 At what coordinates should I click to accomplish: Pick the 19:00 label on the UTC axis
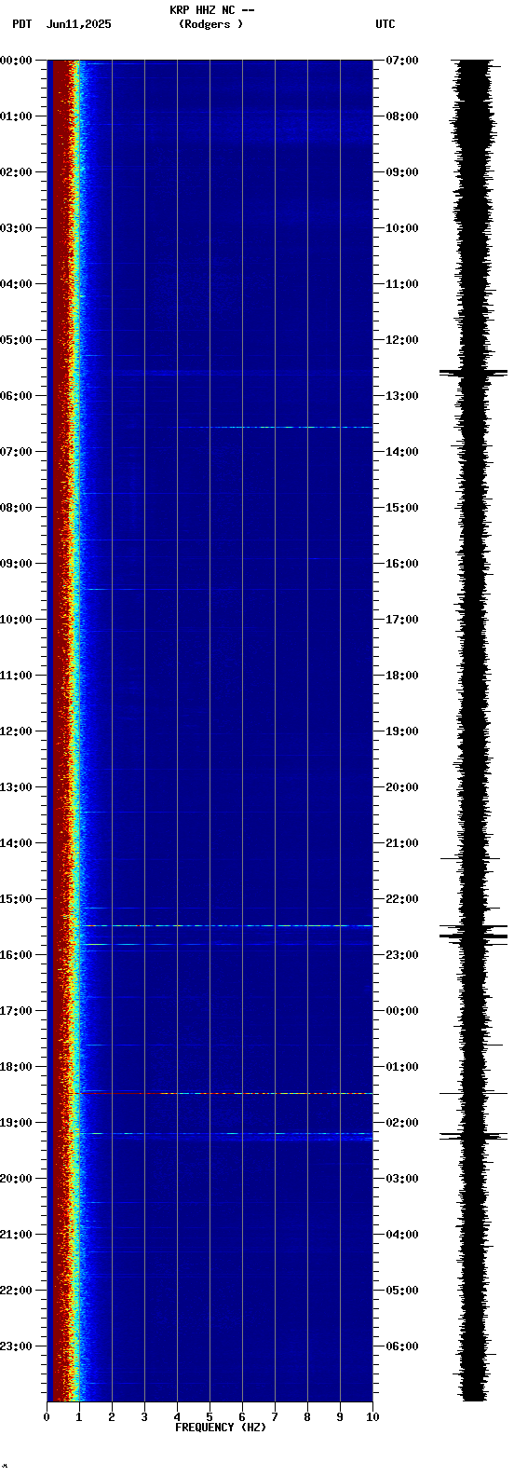402,731
